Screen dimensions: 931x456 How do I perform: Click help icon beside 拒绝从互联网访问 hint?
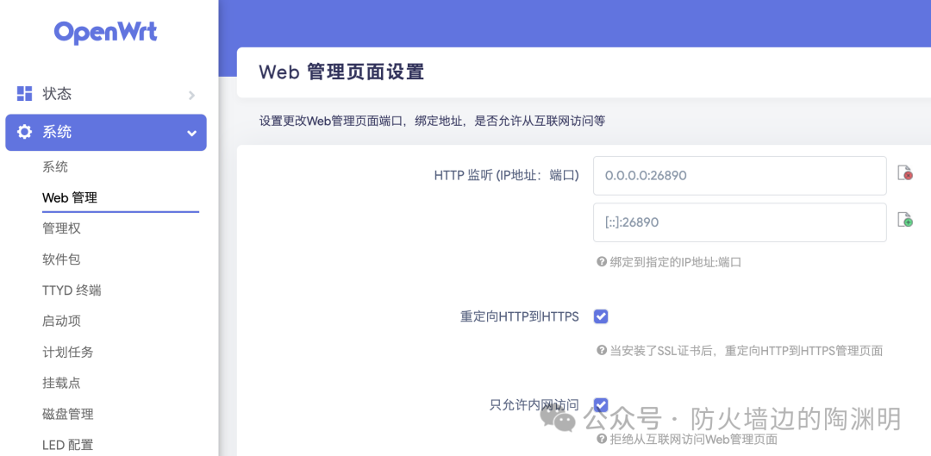click(602, 440)
